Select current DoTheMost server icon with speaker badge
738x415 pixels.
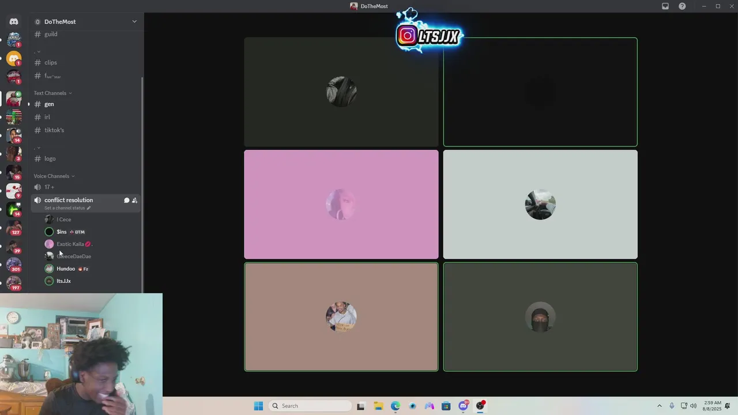[x=14, y=99]
